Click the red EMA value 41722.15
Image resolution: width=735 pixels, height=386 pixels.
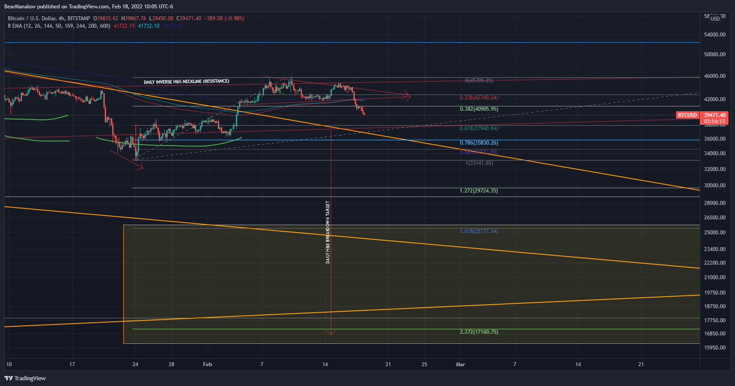click(x=124, y=26)
